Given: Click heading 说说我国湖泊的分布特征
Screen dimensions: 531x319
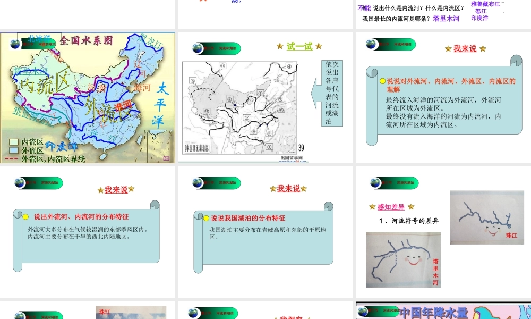Looking at the screenshot, I should [248, 218].
